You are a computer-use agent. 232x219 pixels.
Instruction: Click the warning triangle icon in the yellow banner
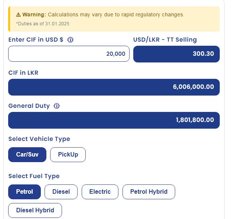point(18,15)
